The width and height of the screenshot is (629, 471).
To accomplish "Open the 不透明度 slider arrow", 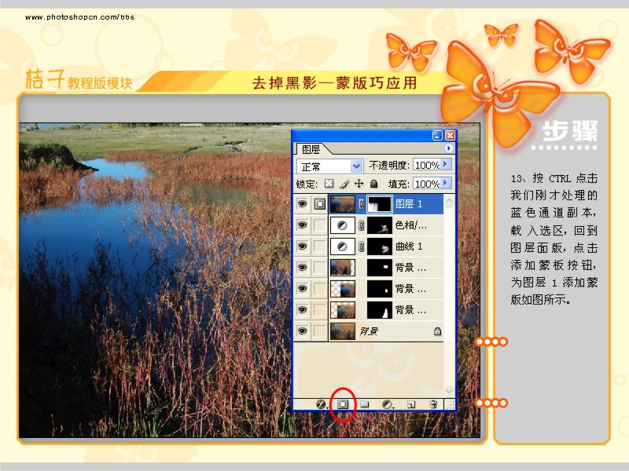I will click(x=447, y=164).
